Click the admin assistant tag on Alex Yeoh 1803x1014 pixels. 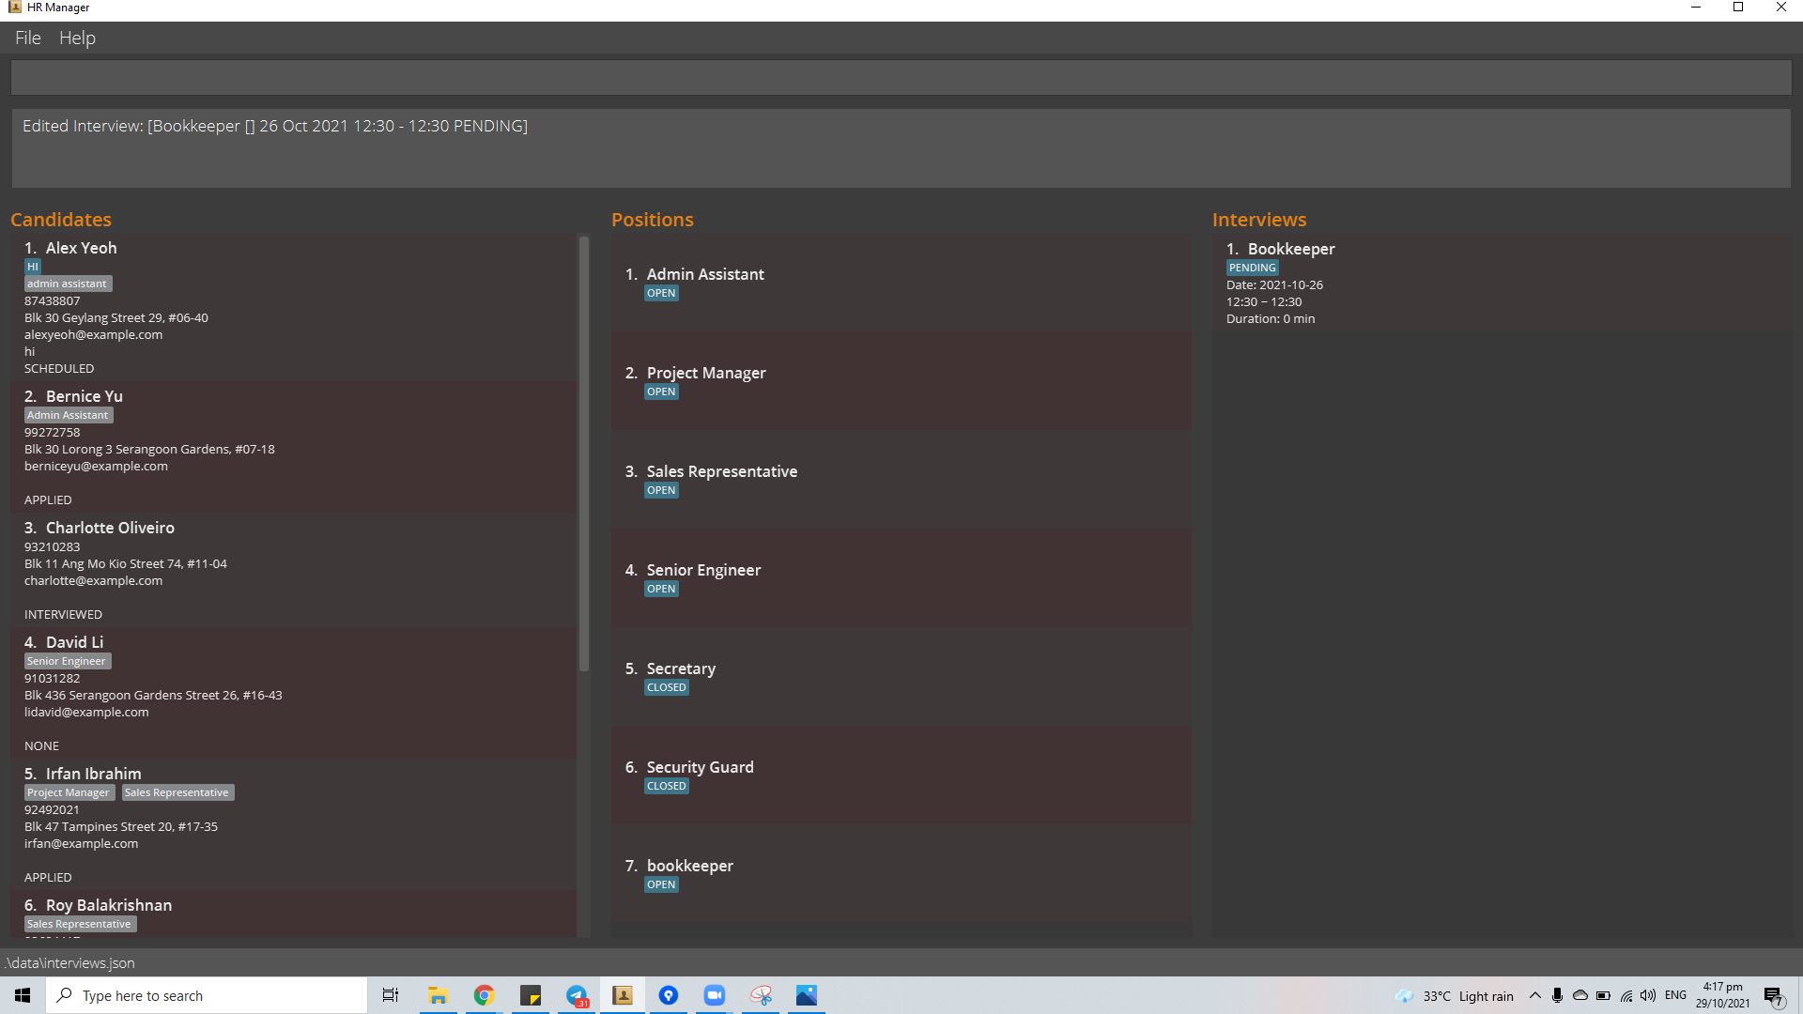(68, 284)
